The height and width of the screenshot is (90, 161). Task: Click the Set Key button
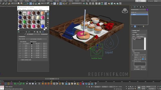click(x=143, y=89)
